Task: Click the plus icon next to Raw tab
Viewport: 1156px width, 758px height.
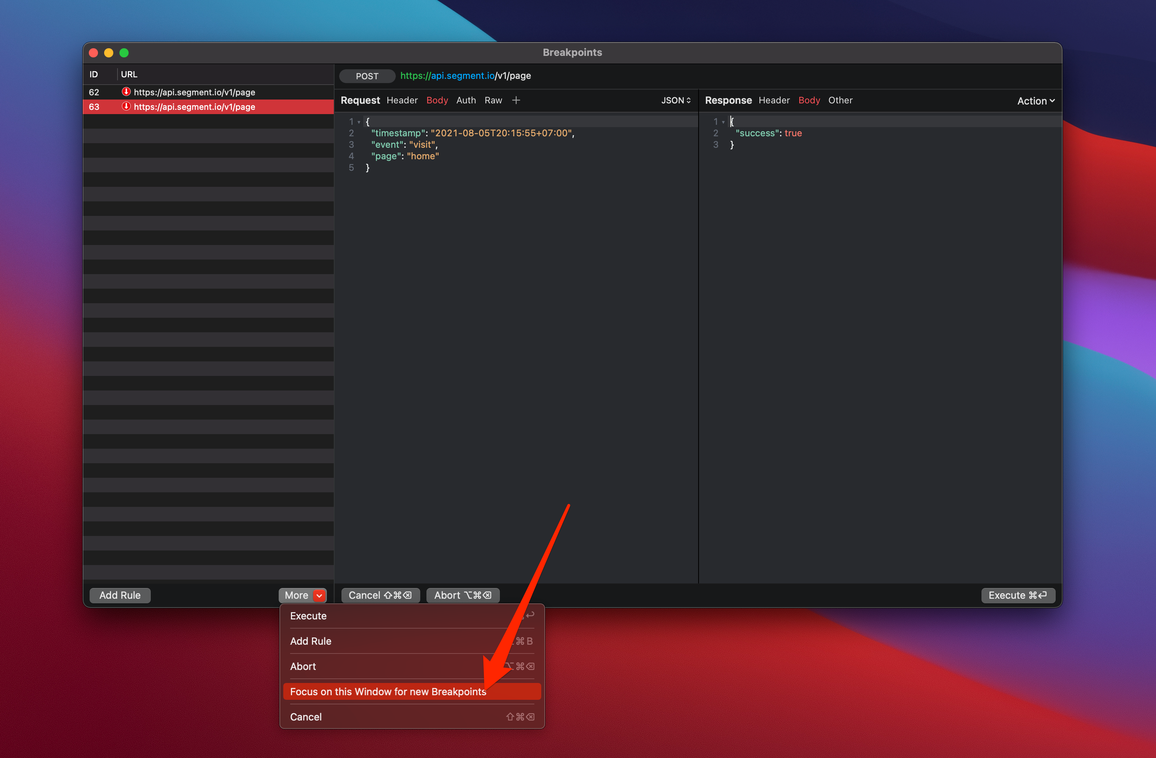Action: (516, 100)
